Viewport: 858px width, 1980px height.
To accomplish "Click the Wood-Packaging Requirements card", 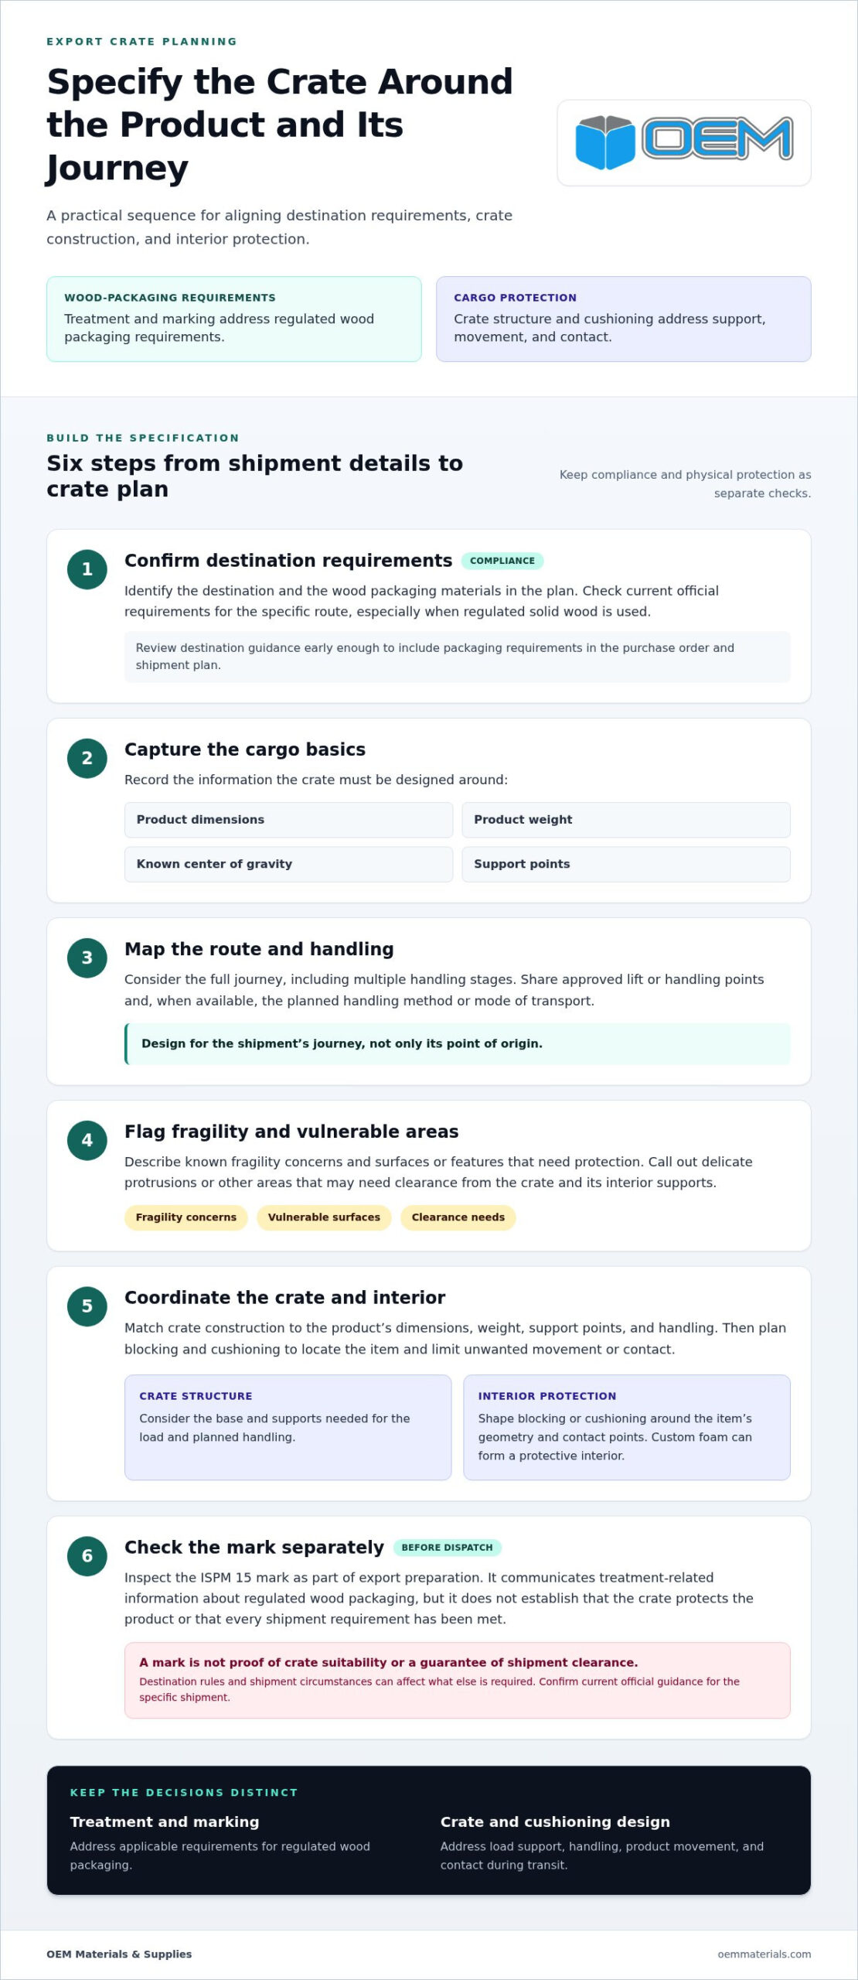I will tap(234, 319).
